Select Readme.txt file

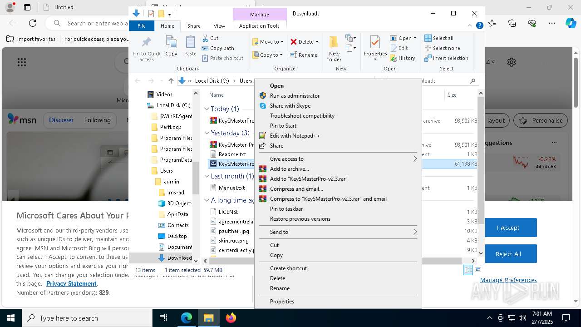tap(232, 154)
